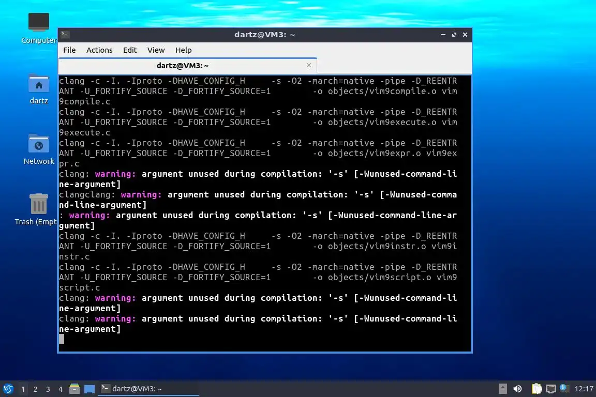This screenshot has height=397, width=596.
Task: Open the clipboard manager tray icon
Action: (x=537, y=389)
